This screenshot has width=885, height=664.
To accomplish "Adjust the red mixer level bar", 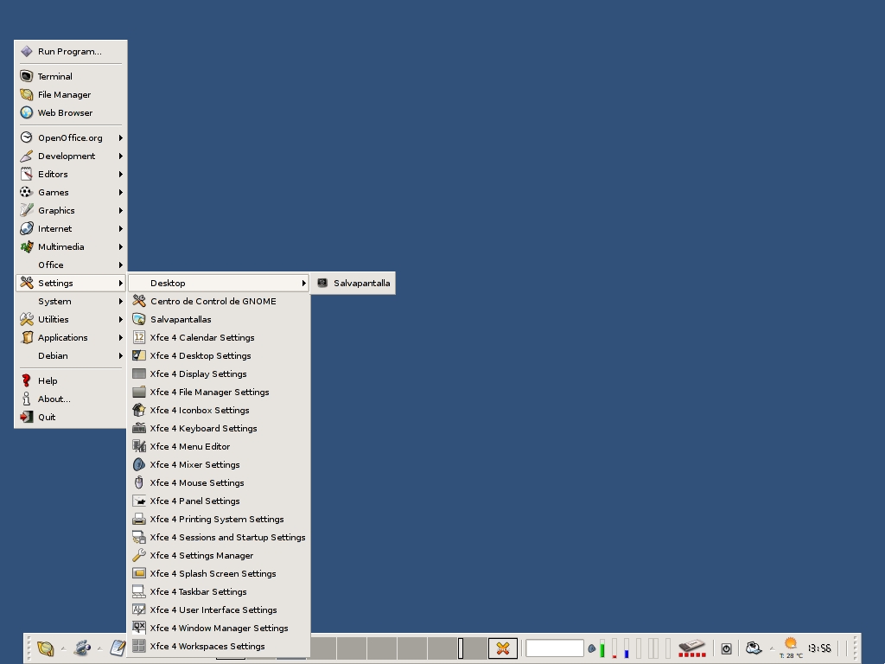I will 614,648.
